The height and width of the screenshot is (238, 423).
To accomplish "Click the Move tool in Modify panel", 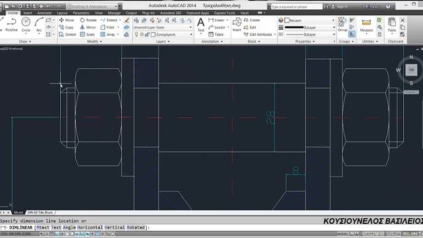I will (66, 20).
